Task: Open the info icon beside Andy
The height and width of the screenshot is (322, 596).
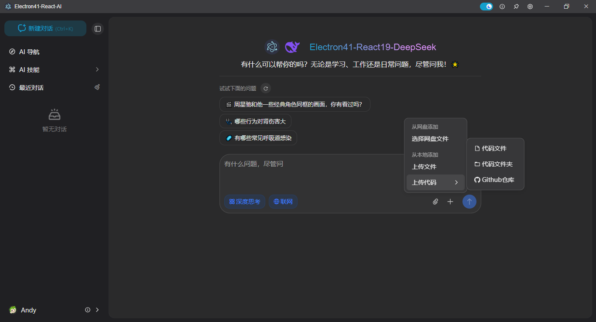Action: (x=88, y=310)
